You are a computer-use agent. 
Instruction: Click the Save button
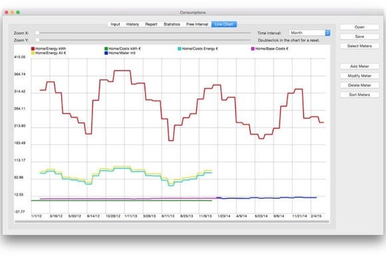(359, 37)
